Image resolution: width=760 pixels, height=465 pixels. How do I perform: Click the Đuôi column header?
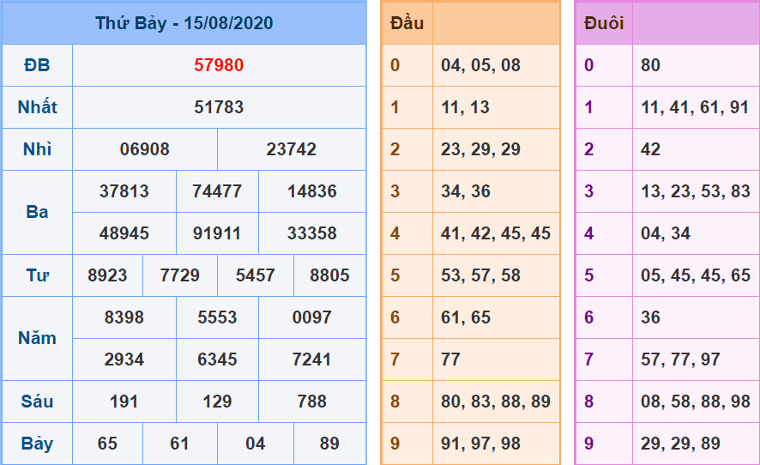pos(604,23)
